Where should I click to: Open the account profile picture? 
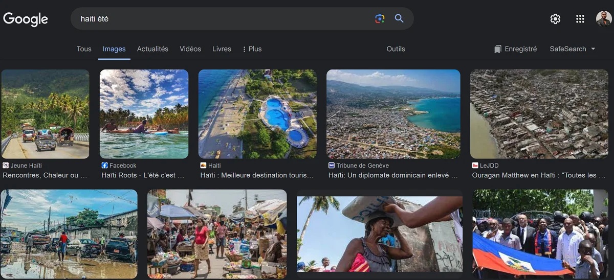coord(604,19)
